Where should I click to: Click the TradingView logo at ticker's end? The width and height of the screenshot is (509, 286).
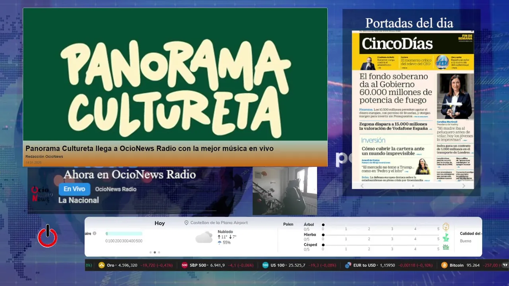point(505,265)
